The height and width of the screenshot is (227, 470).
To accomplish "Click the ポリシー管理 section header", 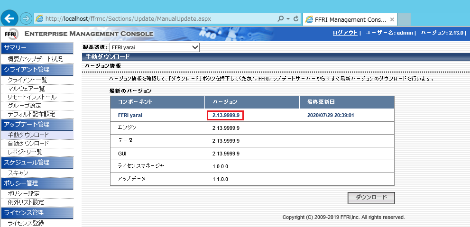I will click(x=37, y=183).
